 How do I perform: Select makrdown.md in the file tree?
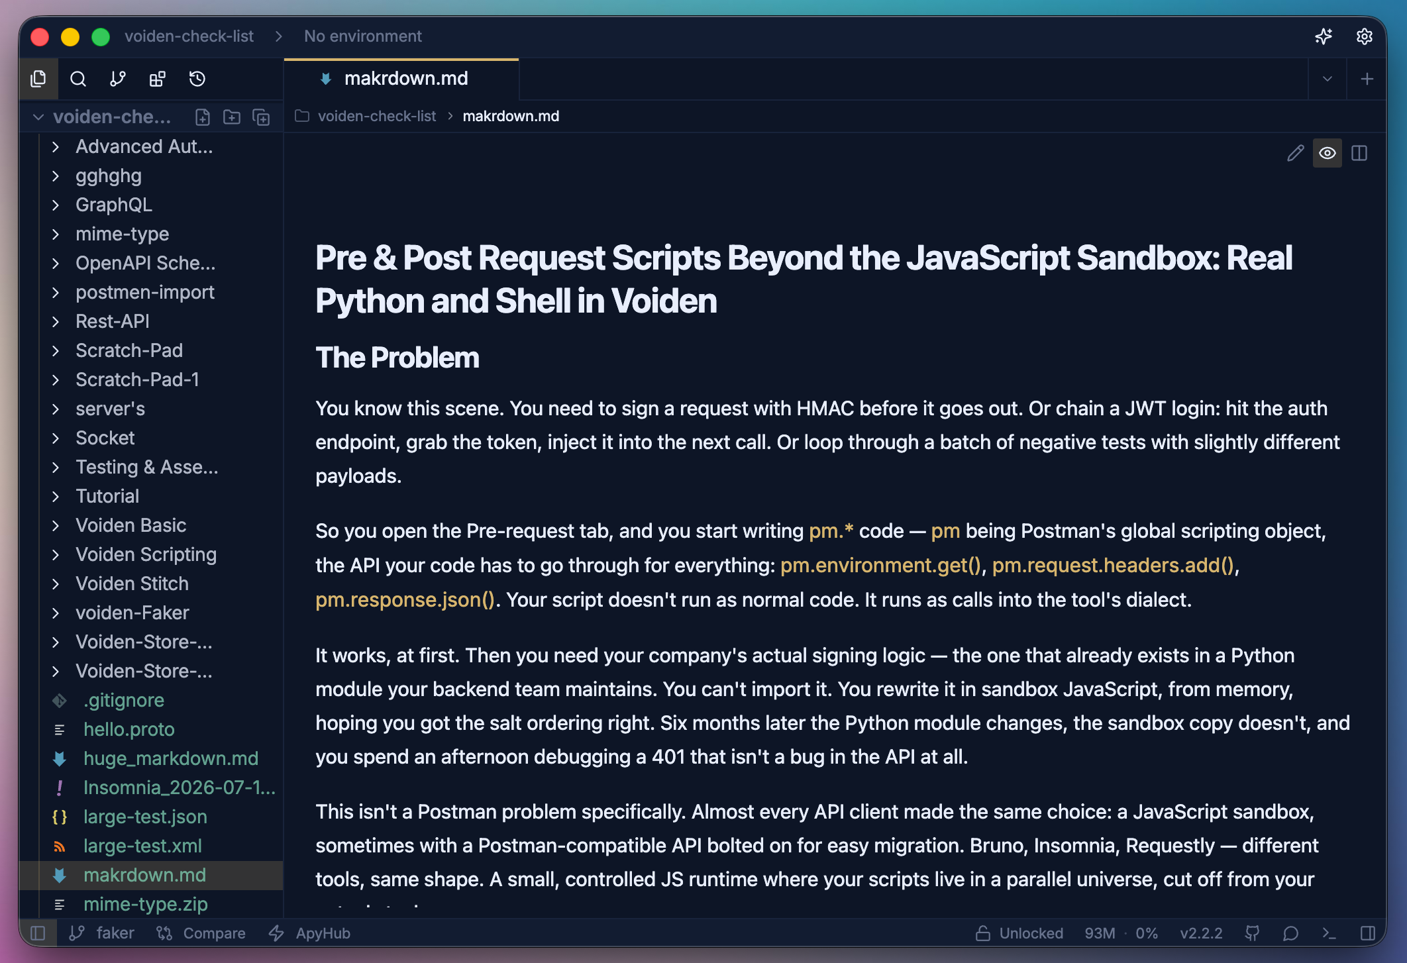[x=151, y=875]
